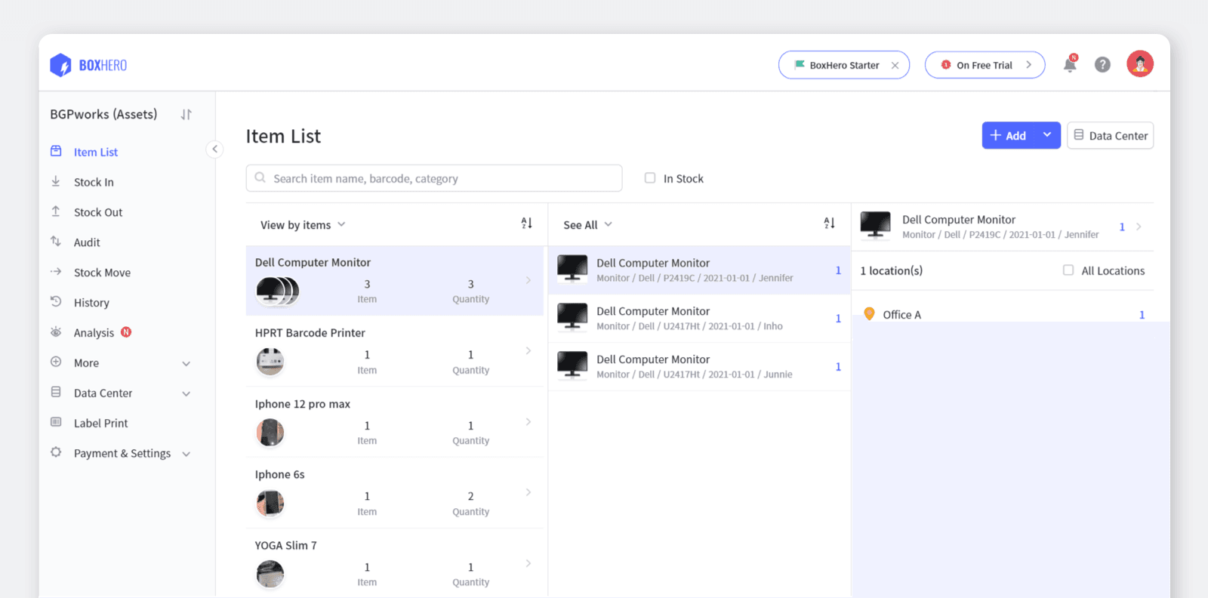This screenshot has width=1208, height=598.
Task: Toggle the In Stock checkbox
Action: tap(650, 178)
